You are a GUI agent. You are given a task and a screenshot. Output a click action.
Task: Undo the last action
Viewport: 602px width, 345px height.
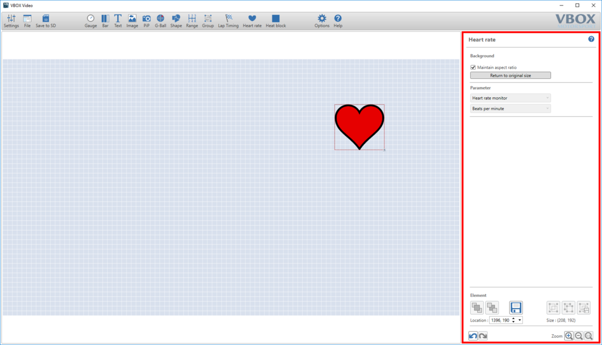tap(473, 336)
